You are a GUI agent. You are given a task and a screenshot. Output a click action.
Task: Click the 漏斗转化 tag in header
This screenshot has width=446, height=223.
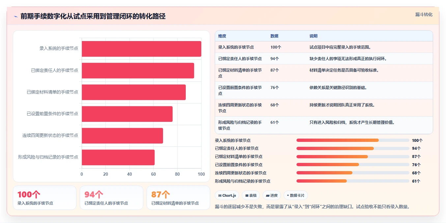pyautogui.click(x=424, y=15)
